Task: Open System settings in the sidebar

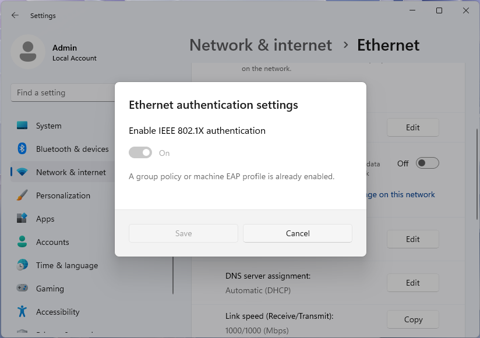Action: [x=48, y=126]
